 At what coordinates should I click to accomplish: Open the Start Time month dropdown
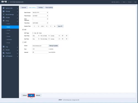click(36, 36)
